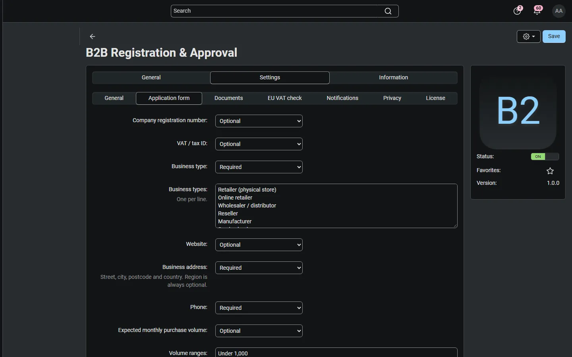
Task: Open the gear settings dropdown button
Action: pos(529,36)
